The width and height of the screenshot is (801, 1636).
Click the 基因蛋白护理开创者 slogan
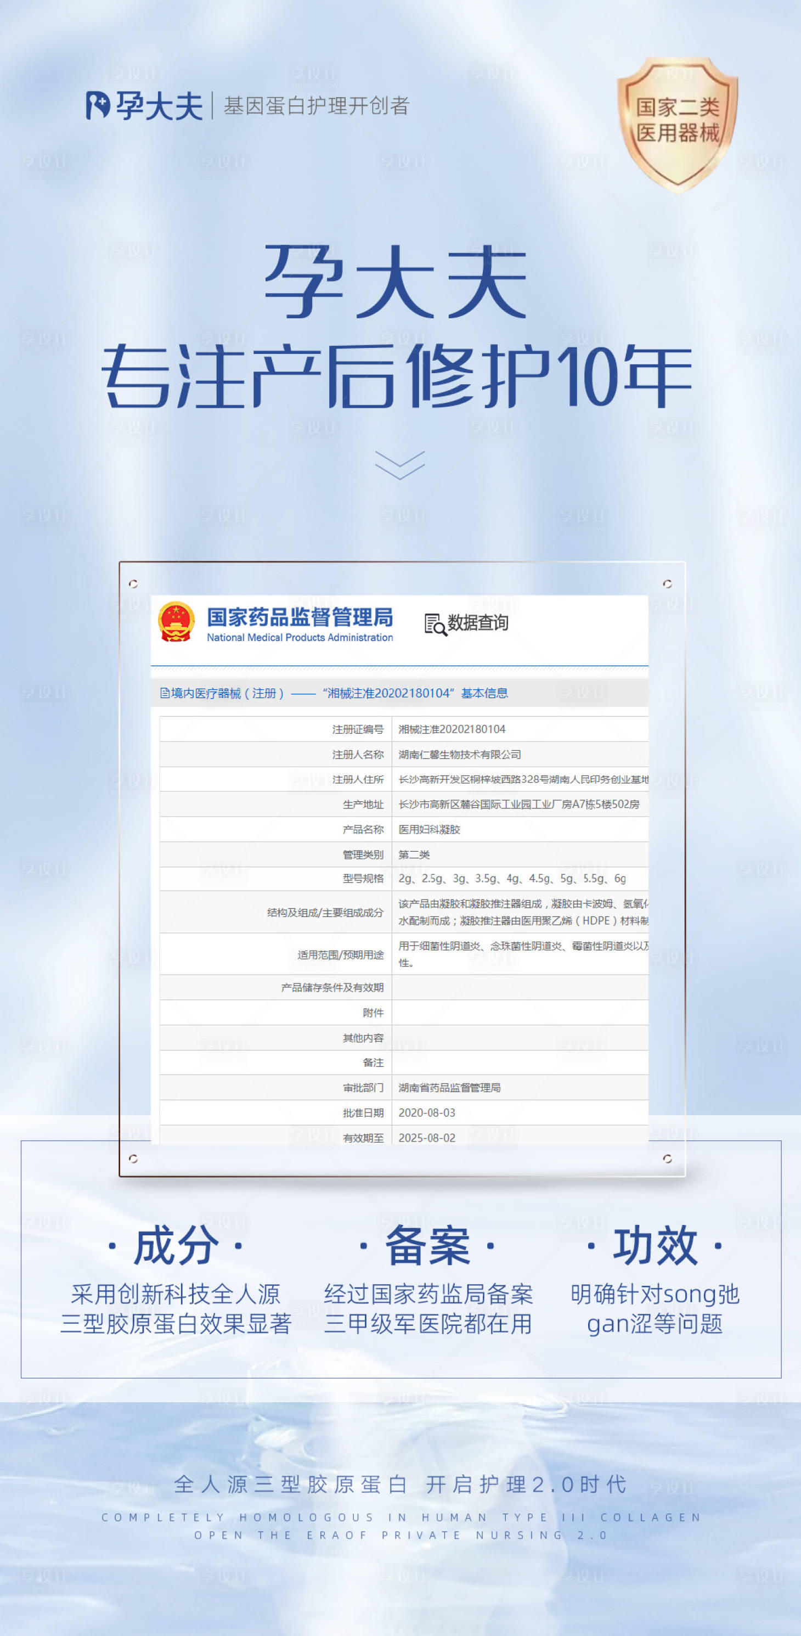tap(316, 106)
